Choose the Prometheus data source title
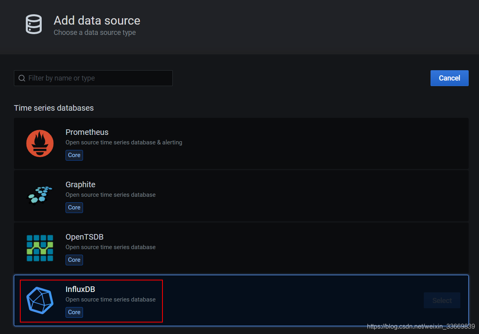Screen dimensions: 479x334 87,132
